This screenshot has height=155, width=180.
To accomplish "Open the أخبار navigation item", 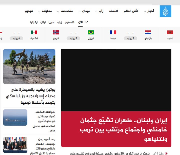I will tap(150, 11).
